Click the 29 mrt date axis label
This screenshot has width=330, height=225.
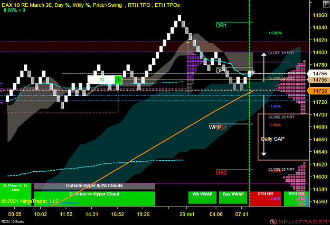tap(187, 214)
